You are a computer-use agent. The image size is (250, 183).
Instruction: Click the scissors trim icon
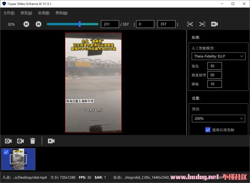[190, 24]
